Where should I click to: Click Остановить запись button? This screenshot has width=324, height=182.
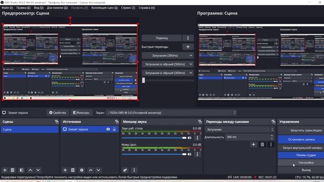302,140
